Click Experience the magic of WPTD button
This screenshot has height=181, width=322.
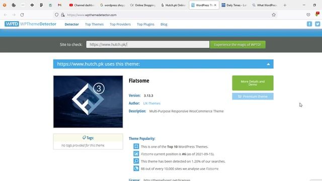point(237,45)
